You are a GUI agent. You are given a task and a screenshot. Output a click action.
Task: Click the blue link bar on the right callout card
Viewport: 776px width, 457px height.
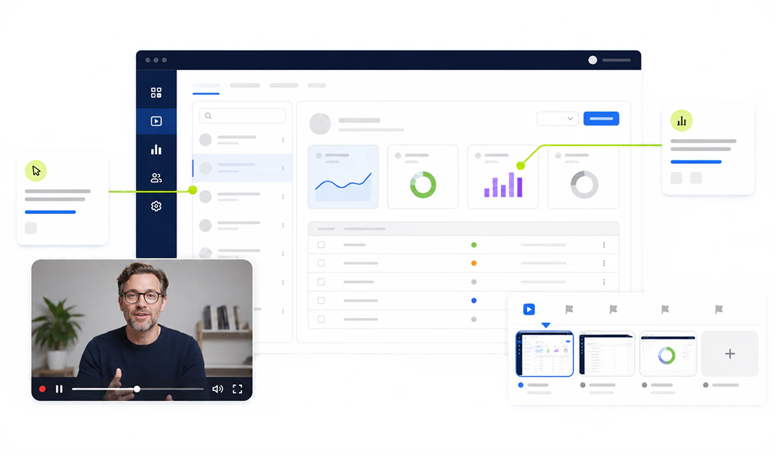[x=696, y=162]
